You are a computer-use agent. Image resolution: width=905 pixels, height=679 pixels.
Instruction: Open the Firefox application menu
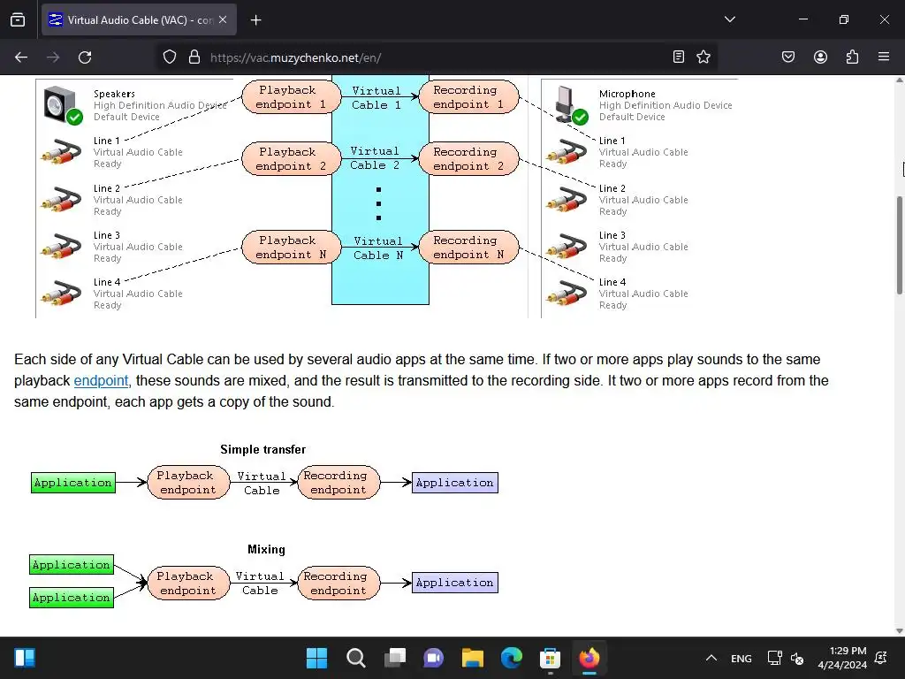pos(884,57)
